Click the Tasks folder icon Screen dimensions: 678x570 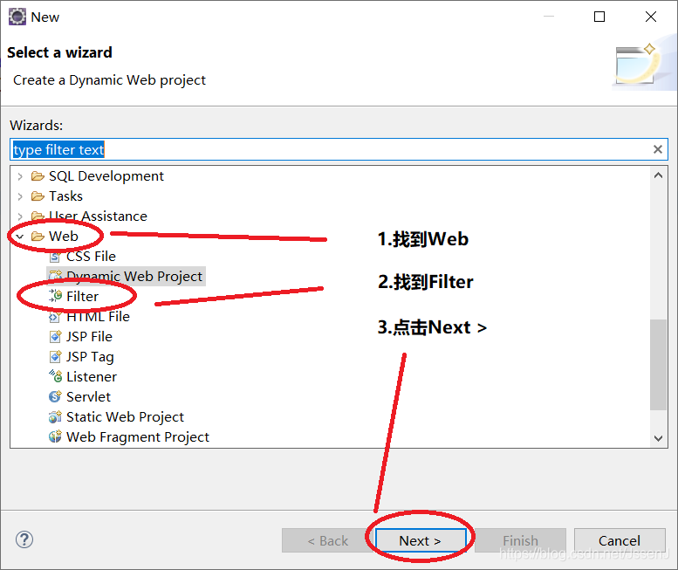(x=38, y=196)
